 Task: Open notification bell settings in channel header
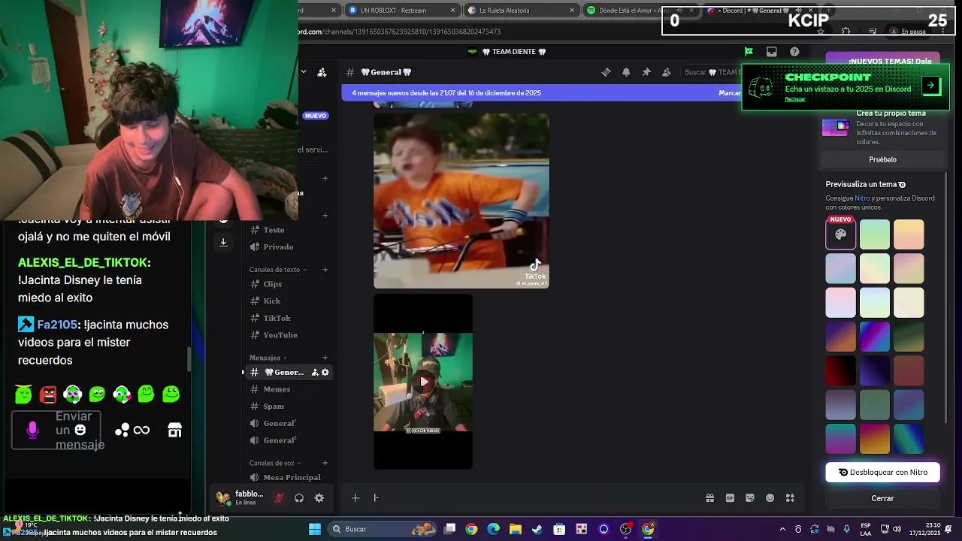(x=626, y=72)
